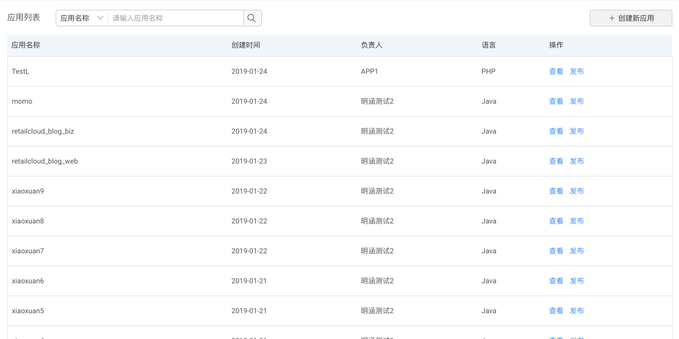Viewport: 679px width, 339px height.
Task: Publish the momo application
Action: point(576,101)
